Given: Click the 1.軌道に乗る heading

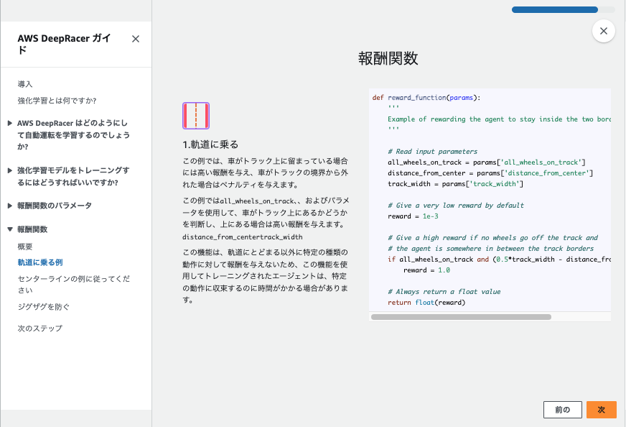Looking at the screenshot, I should coord(210,144).
